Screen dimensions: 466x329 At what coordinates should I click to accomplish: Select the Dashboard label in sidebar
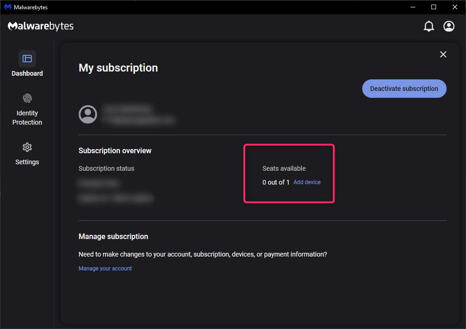[x=27, y=73]
